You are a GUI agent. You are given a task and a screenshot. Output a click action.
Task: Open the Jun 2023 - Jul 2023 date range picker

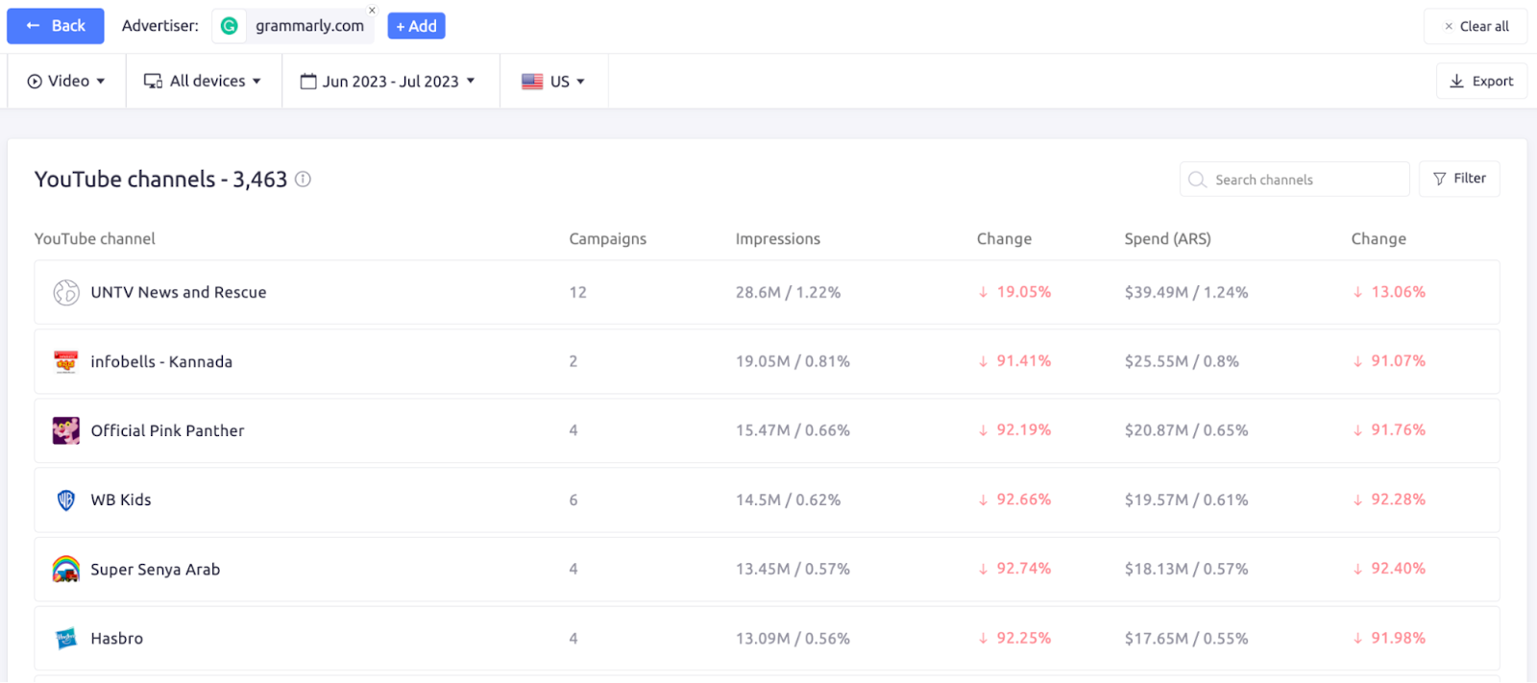388,82
